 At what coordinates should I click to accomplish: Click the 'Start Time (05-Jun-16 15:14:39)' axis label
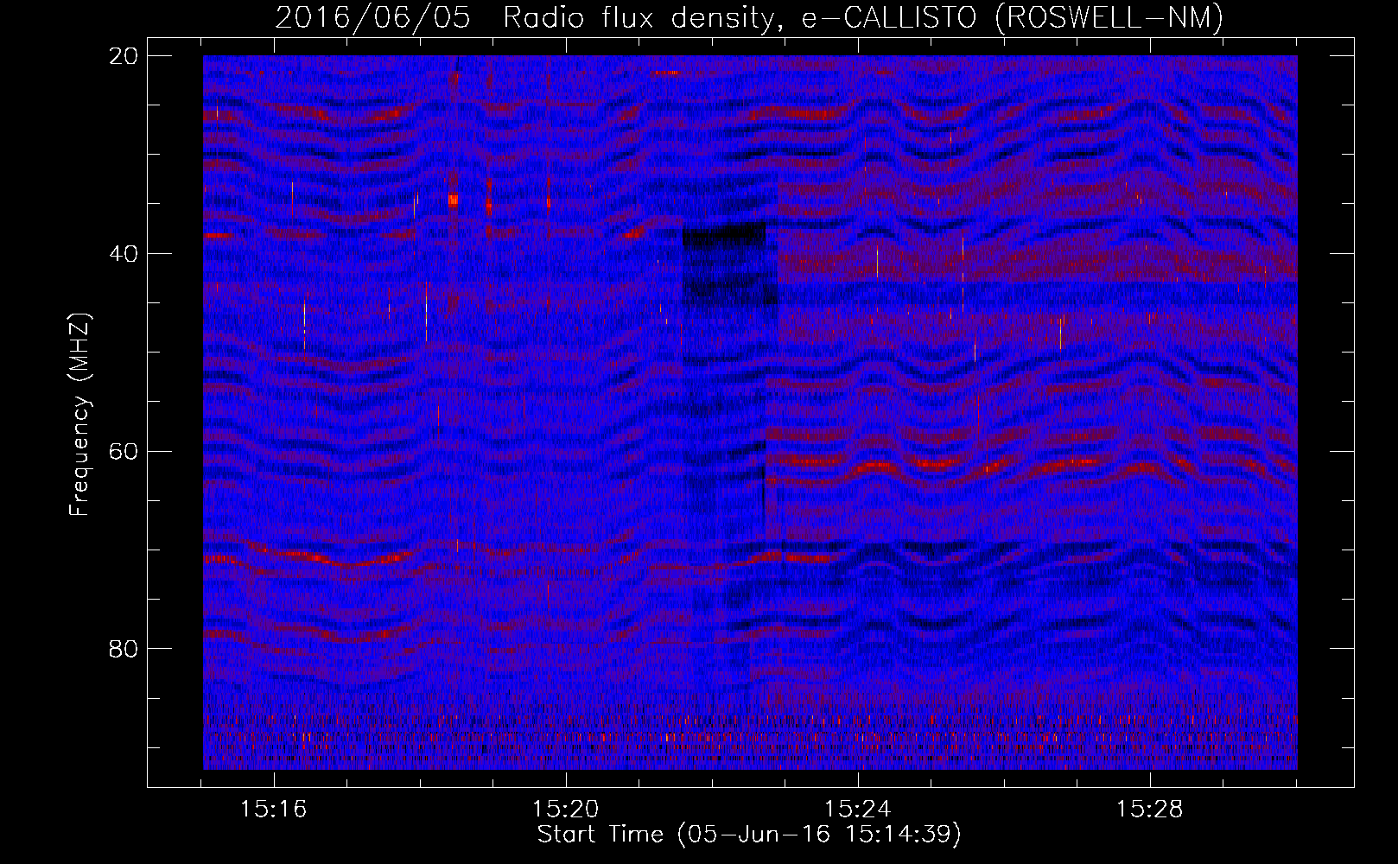749,835
